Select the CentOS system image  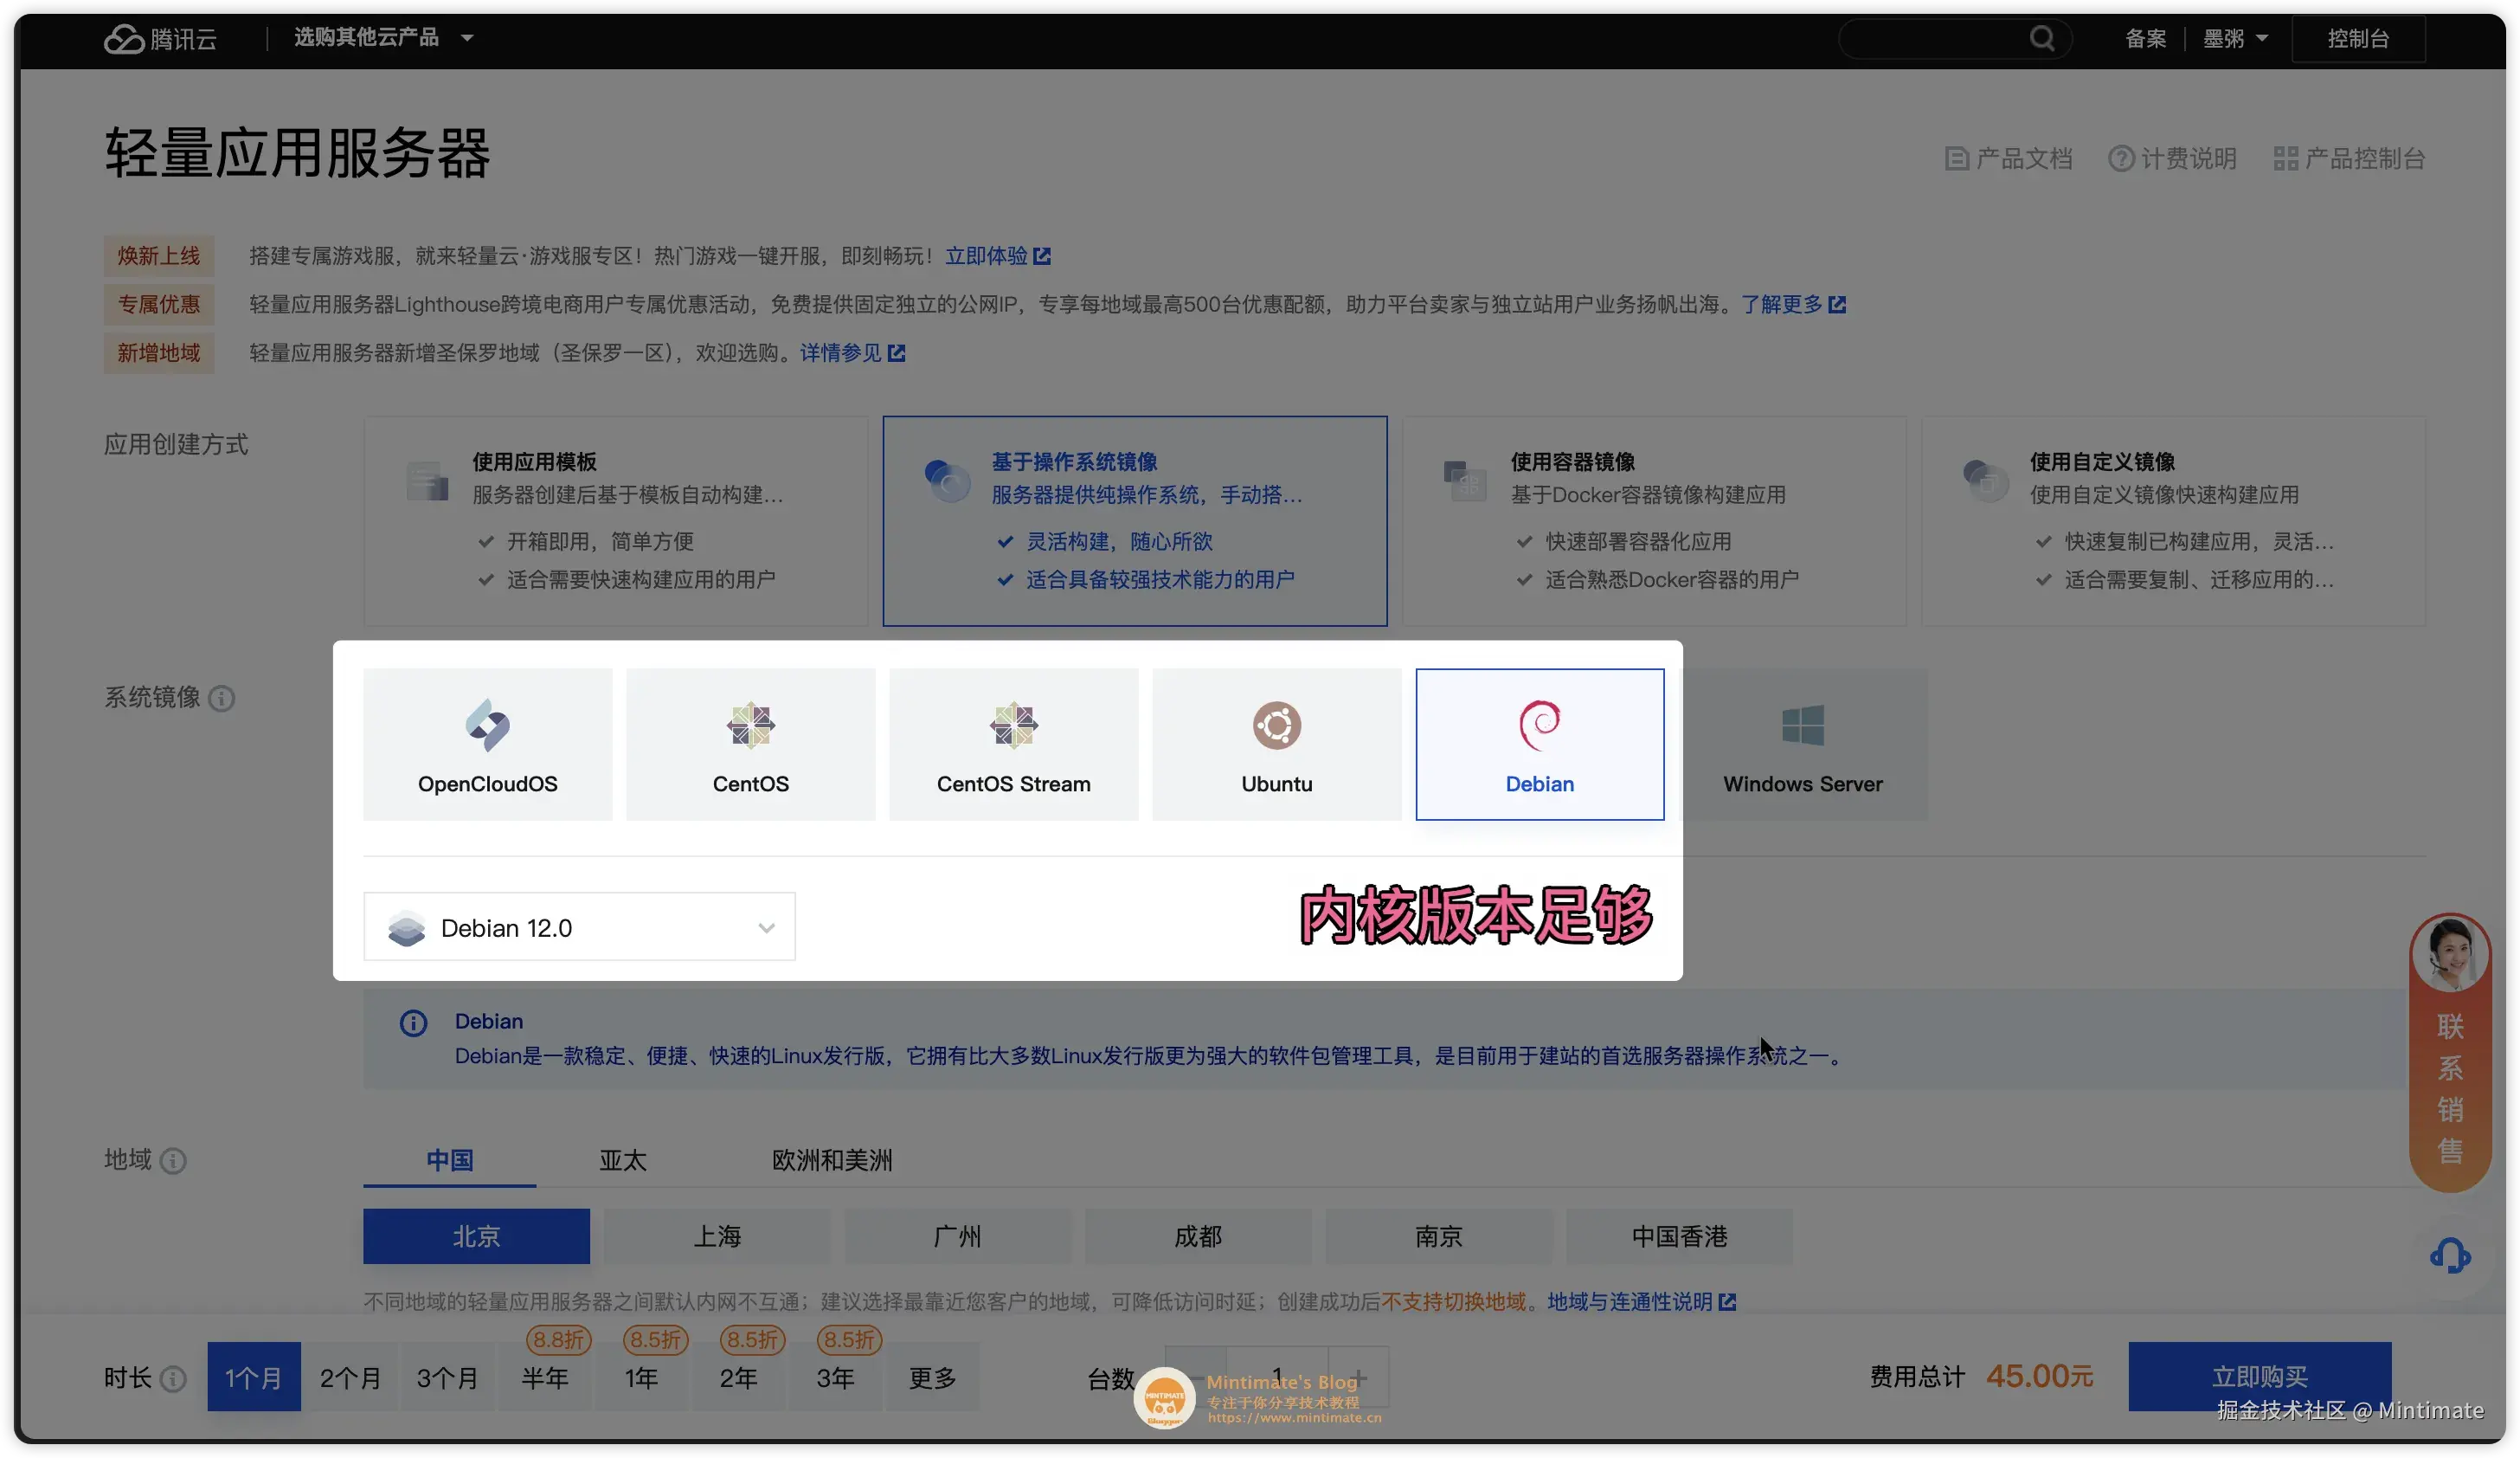pos(751,745)
